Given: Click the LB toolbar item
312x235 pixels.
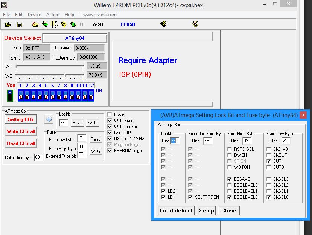Looking at the screenshot, I should pos(82,24).
